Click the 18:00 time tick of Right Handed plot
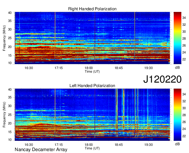The width and height of the screenshot is (189, 153). click(x=89, y=68)
